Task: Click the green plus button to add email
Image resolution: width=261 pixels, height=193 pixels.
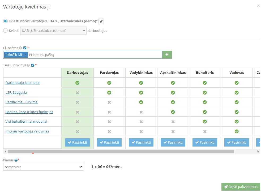Action: pos(167,55)
